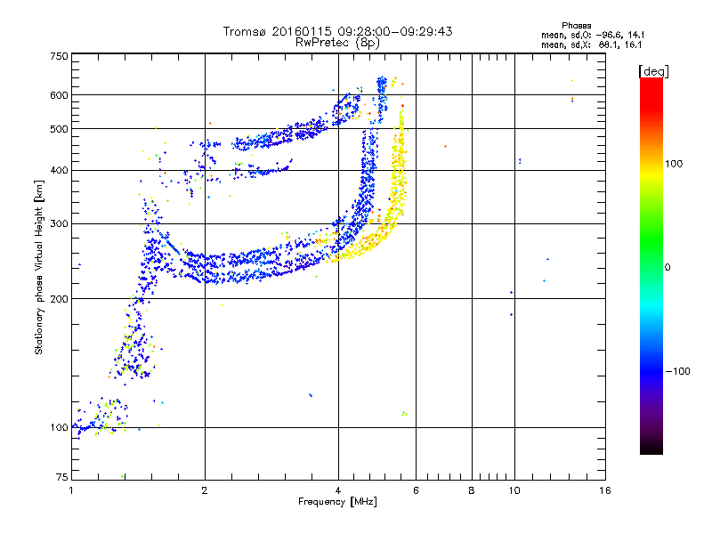Click y-axis tick label '100'

pyautogui.click(x=60, y=428)
